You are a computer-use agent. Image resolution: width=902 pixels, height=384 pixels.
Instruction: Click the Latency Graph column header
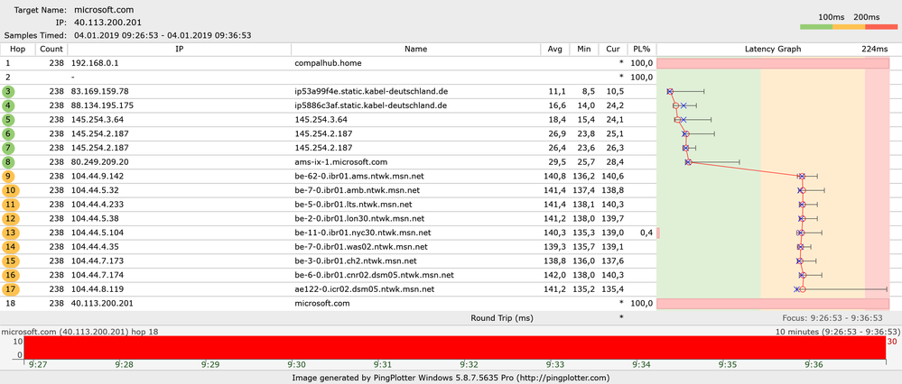[773, 50]
